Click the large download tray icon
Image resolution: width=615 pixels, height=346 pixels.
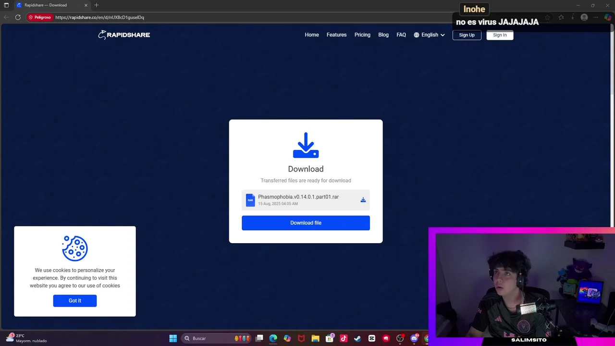306,145
